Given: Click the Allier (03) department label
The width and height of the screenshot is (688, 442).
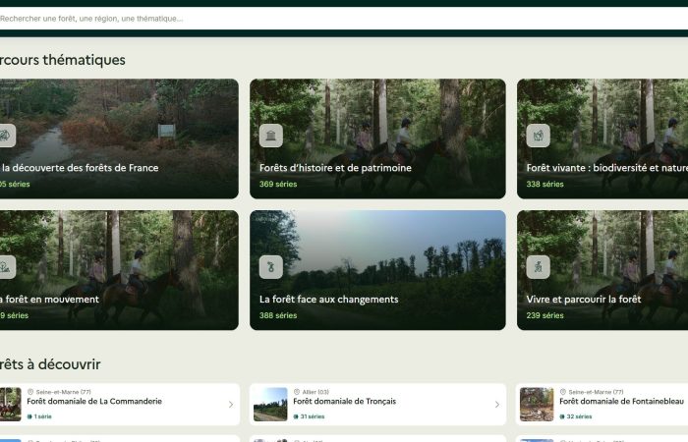Looking at the screenshot, I should click(x=315, y=392).
